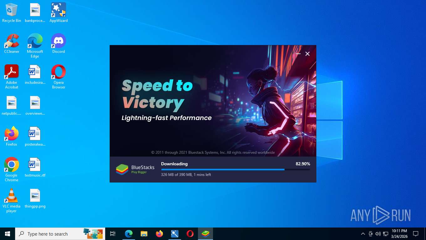426x240 pixels.
Task: Select the includesira... Word document icon
Action: tap(35, 75)
